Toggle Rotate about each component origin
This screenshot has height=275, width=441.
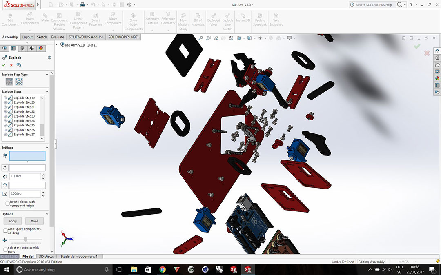(x=7, y=204)
